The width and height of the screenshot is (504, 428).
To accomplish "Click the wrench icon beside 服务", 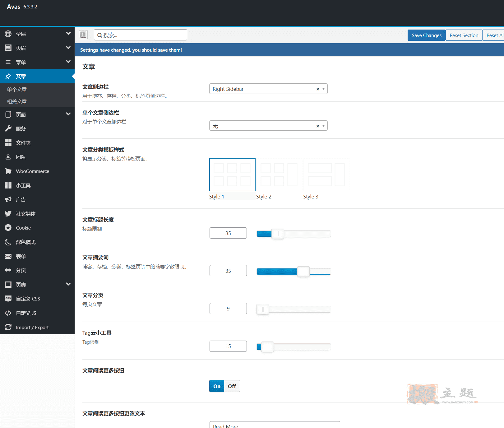I will click(x=8, y=128).
